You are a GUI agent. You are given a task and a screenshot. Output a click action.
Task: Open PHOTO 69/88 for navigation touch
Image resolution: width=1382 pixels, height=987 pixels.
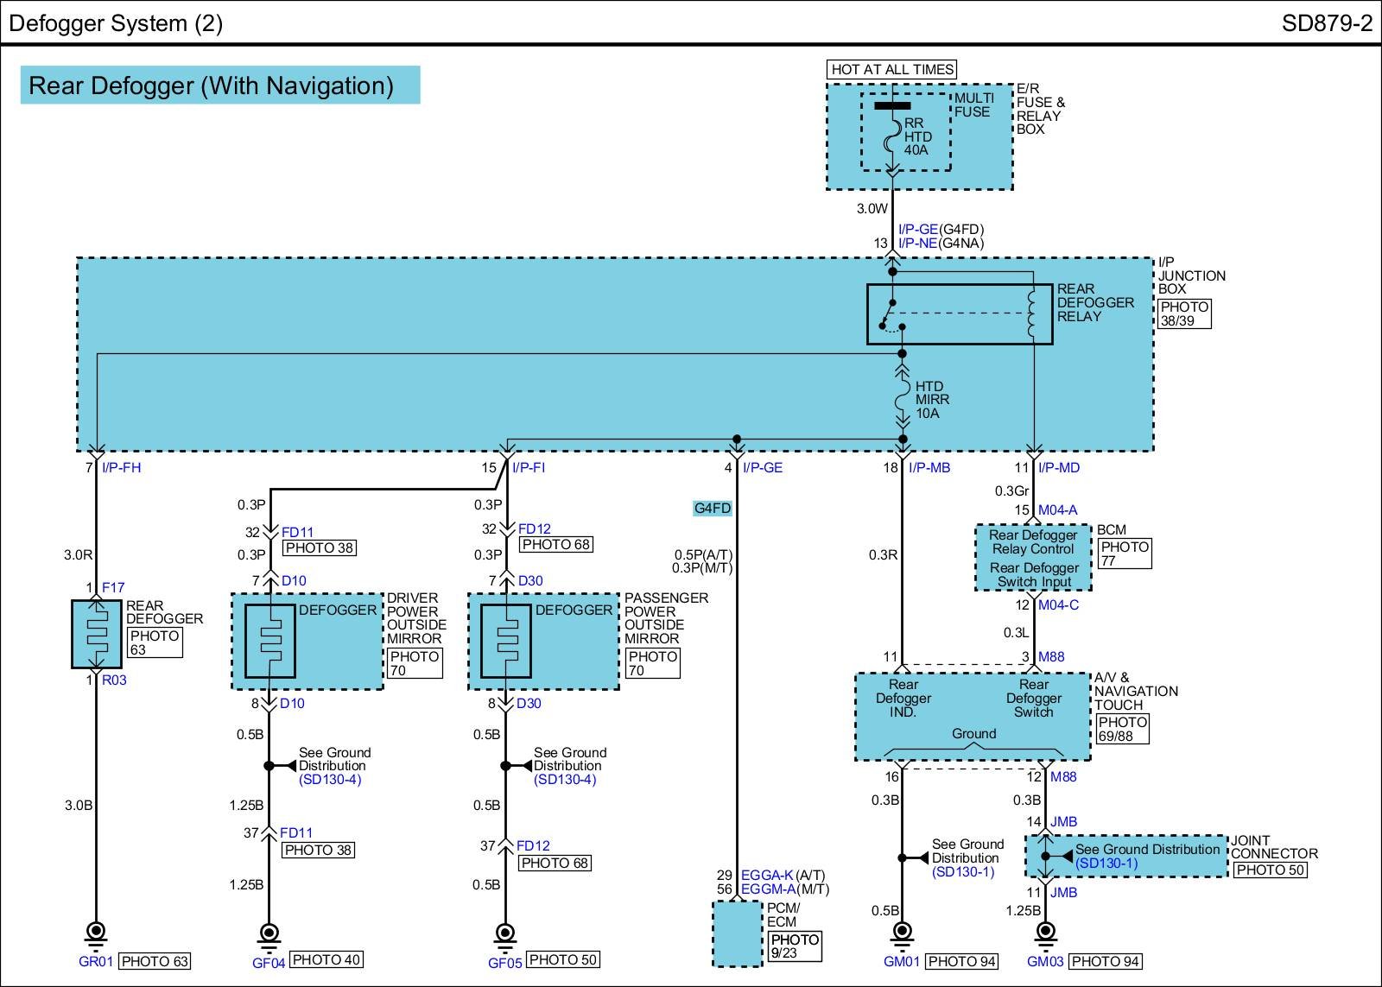tap(1122, 729)
